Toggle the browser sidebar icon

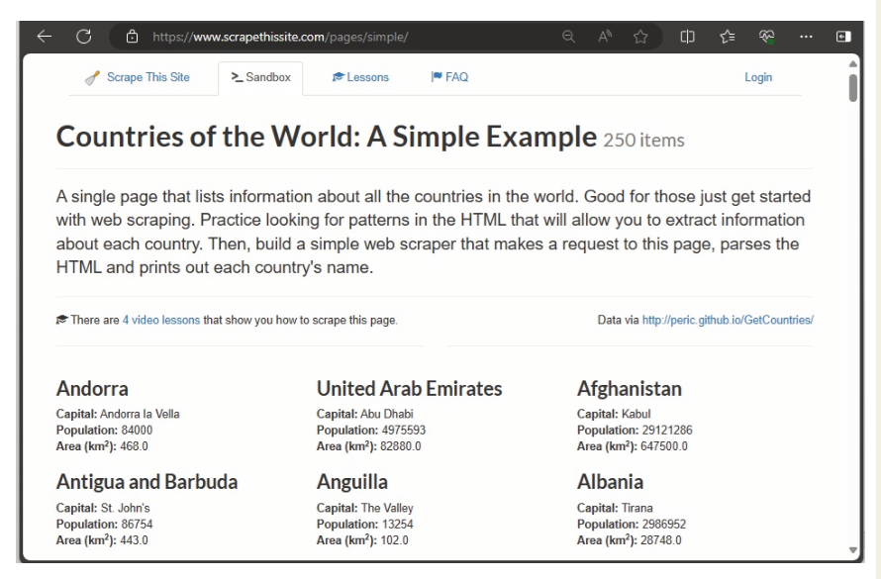(x=843, y=37)
